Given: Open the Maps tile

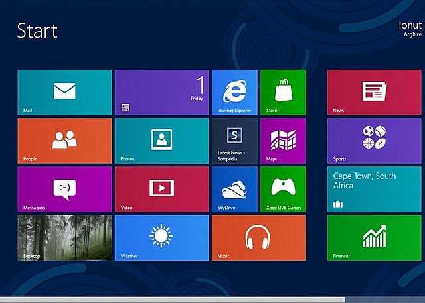Looking at the screenshot, I should click(284, 141).
